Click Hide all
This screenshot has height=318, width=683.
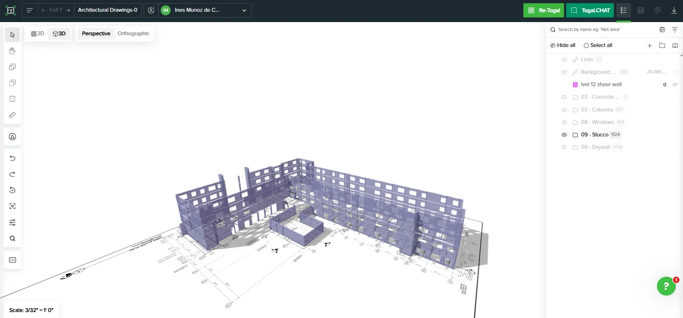pyautogui.click(x=563, y=45)
